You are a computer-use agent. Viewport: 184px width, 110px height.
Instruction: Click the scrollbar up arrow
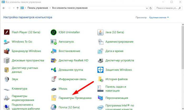point(183,25)
